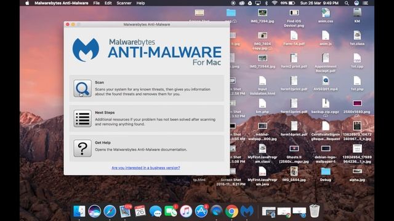394x221 pixels.
Task: Select 2560x1440.png on the desktop
Action: pos(357,103)
